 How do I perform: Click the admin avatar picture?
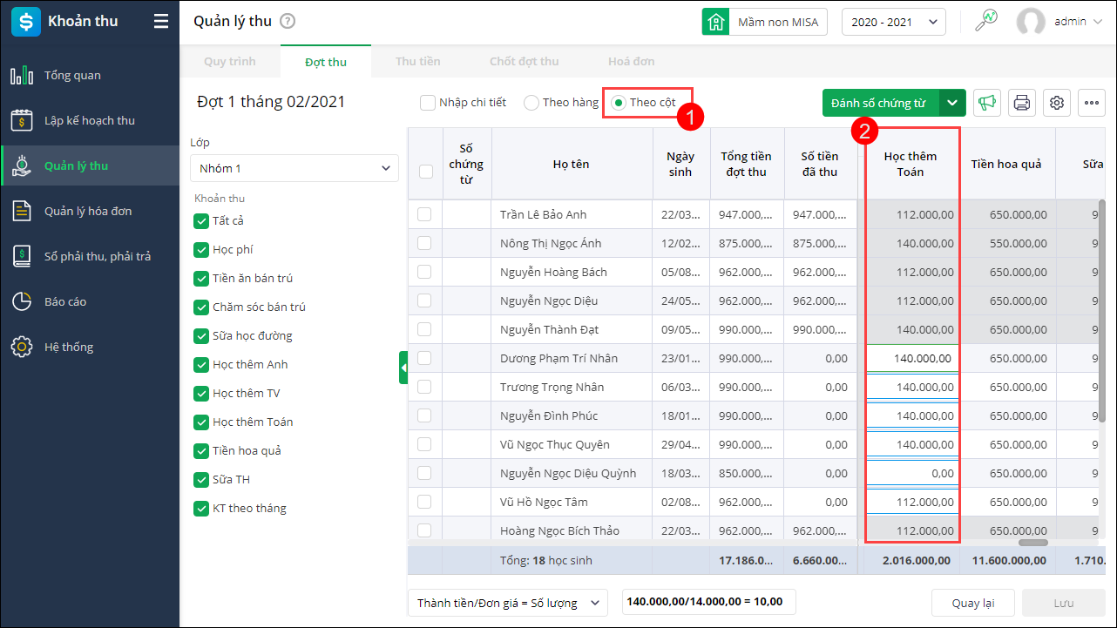(x=1031, y=22)
